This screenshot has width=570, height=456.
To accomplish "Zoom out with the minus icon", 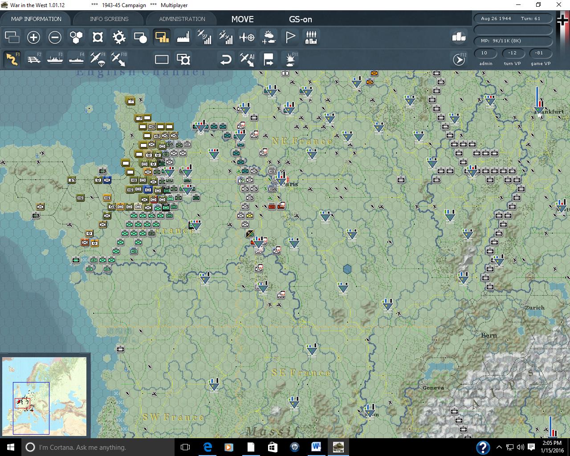I will click(x=55, y=37).
